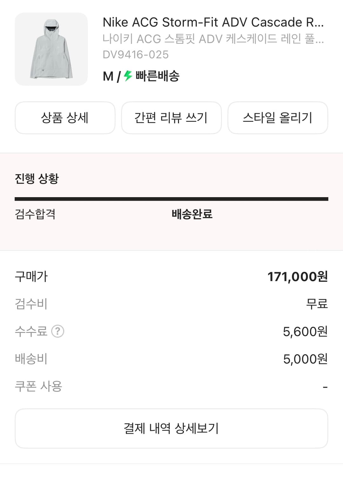Click the model number DV9416-025
Image resolution: width=343 pixels, height=477 pixels.
tap(136, 55)
